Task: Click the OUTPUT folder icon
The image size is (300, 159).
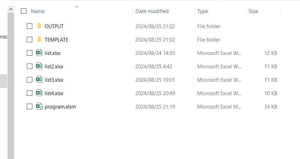Action: pyautogui.click(x=39, y=26)
